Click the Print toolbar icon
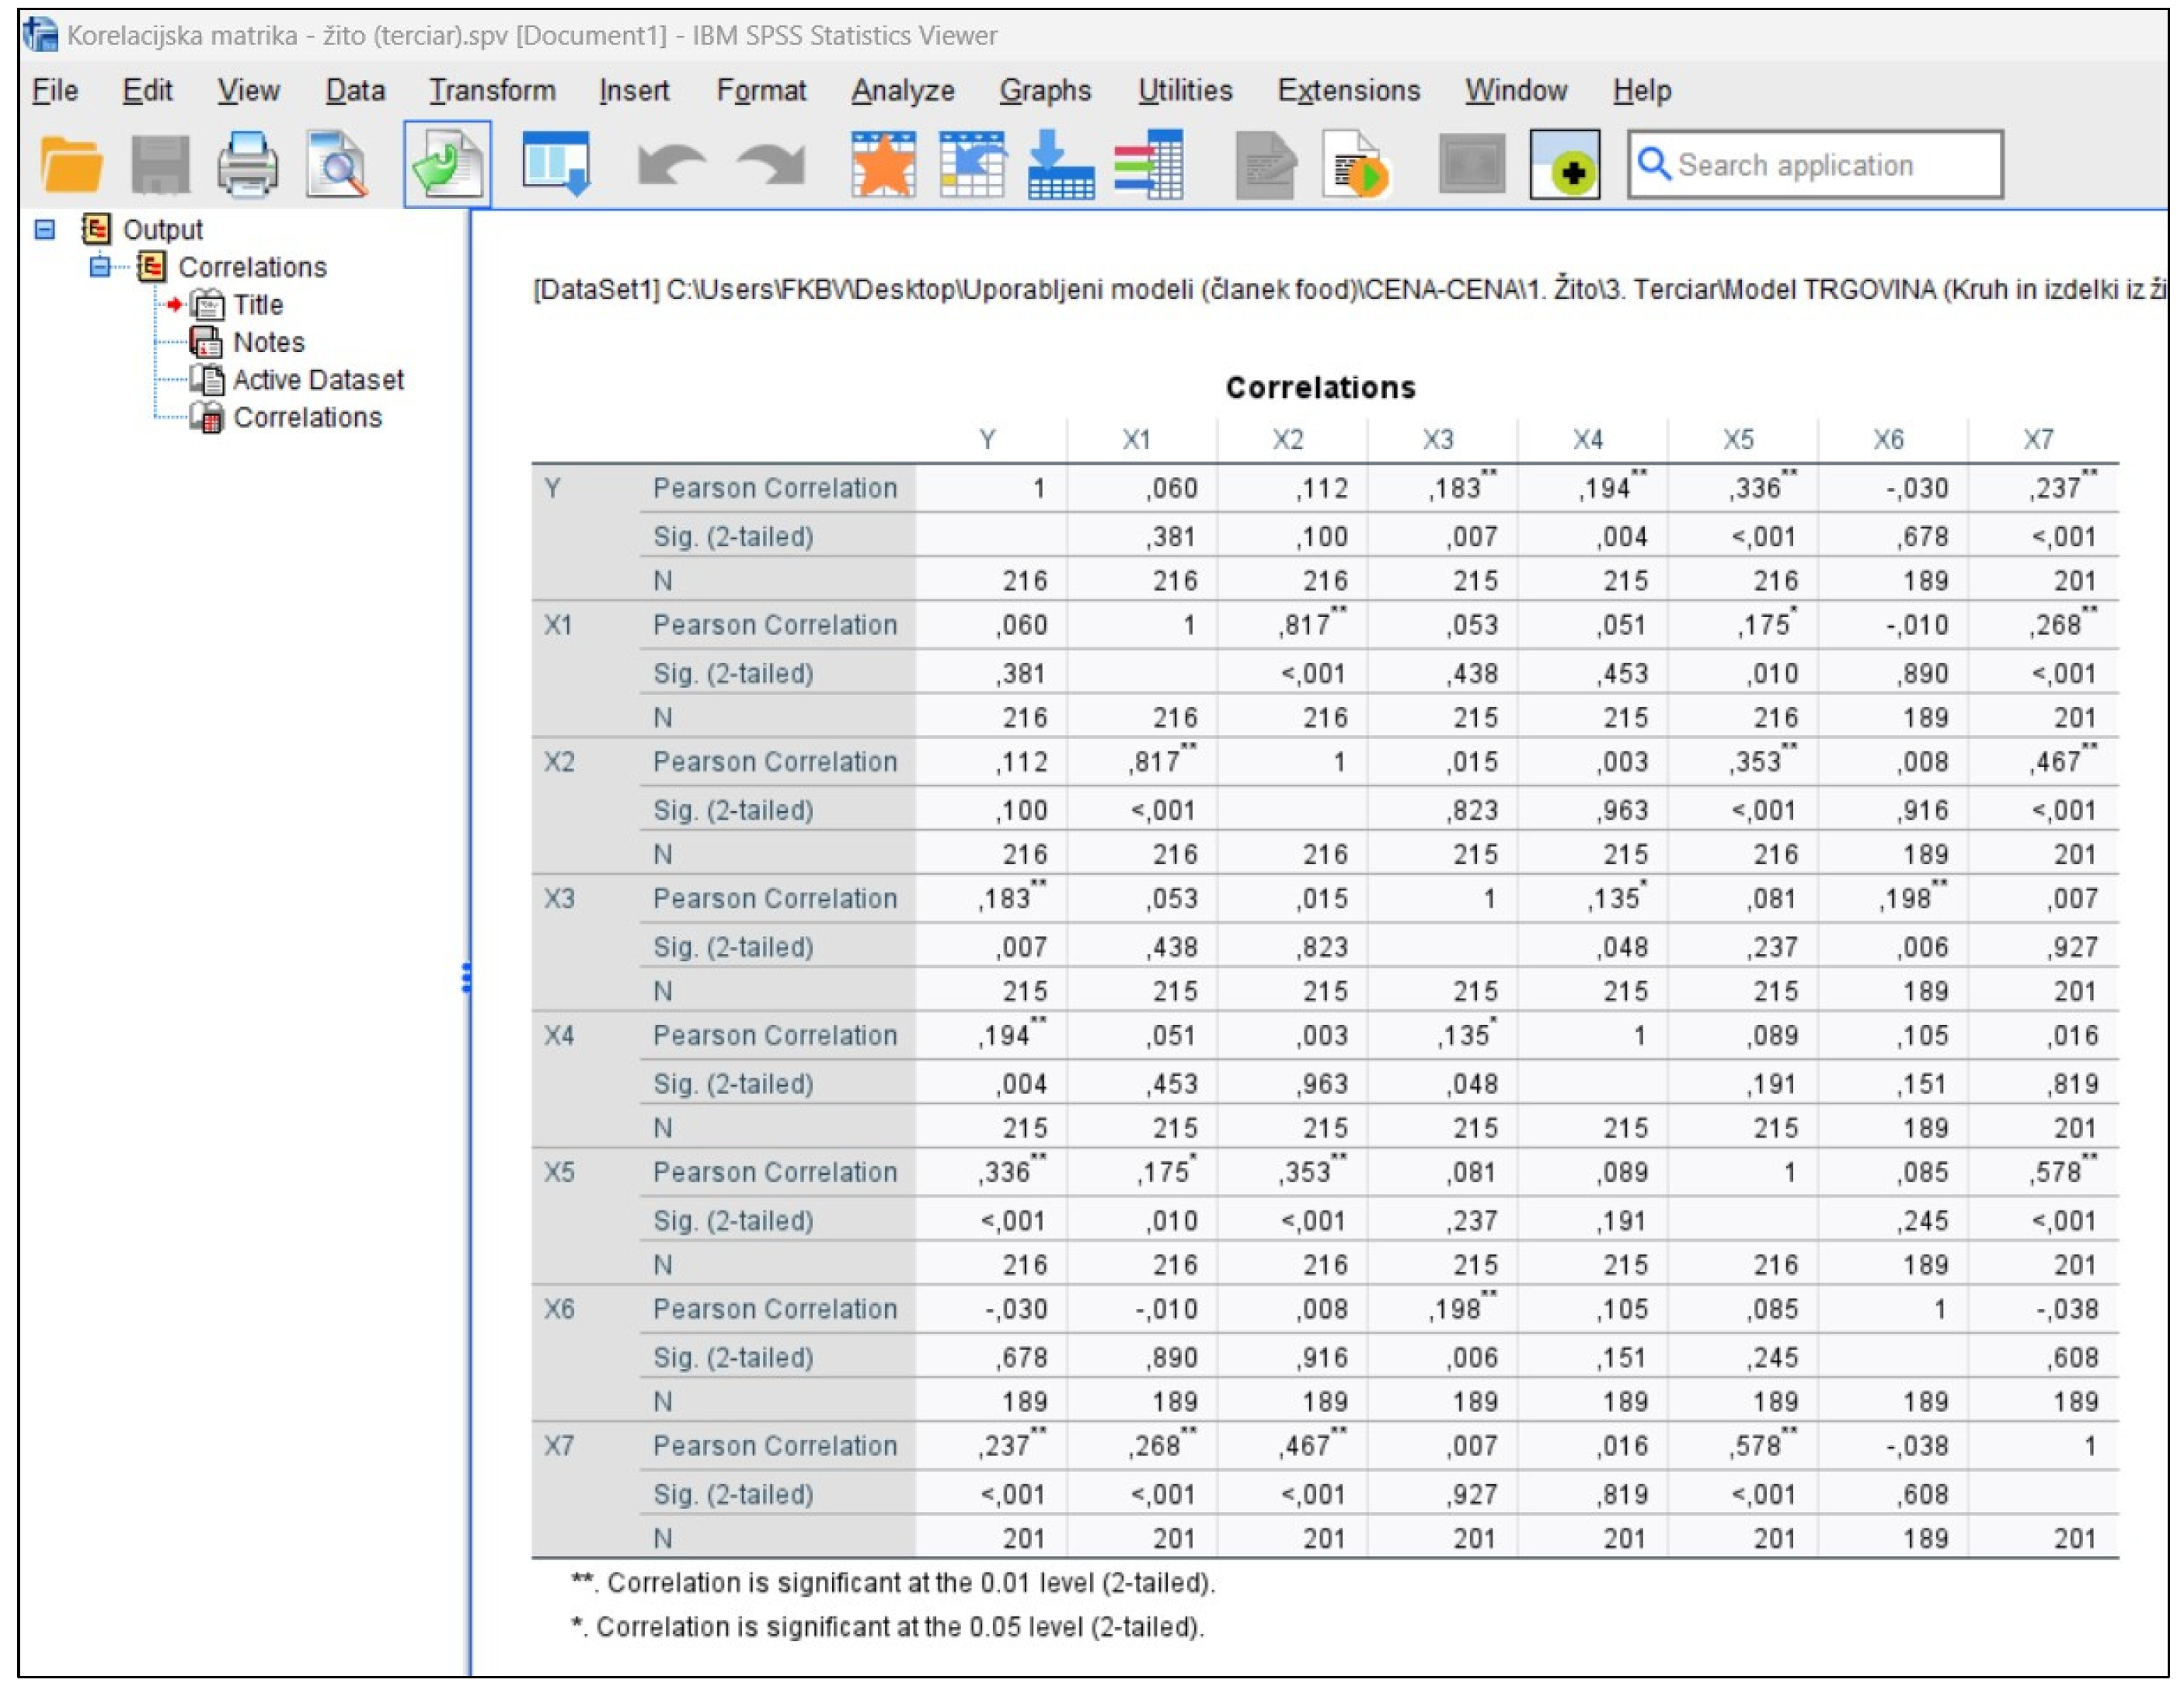Image resolution: width=2184 pixels, height=1690 pixels. pyautogui.click(x=247, y=165)
